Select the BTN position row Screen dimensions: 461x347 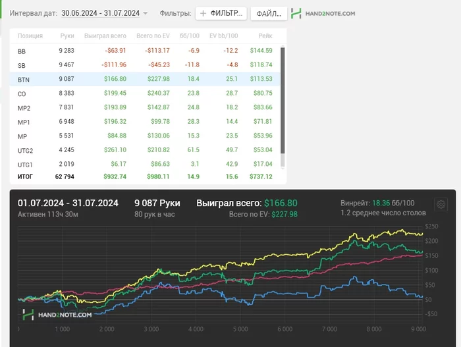click(145, 79)
